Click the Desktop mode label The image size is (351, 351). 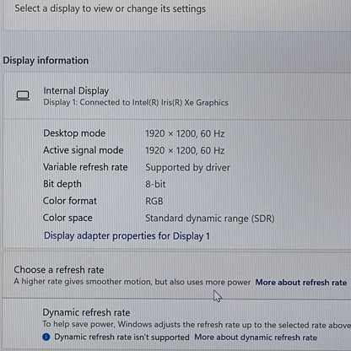coord(74,133)
